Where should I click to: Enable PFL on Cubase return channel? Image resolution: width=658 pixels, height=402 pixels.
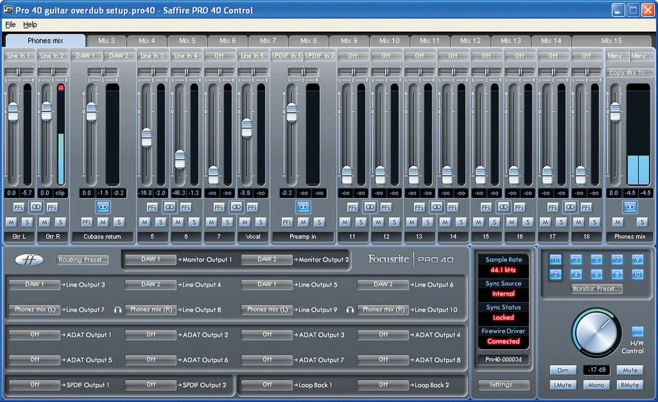[87, 222]
